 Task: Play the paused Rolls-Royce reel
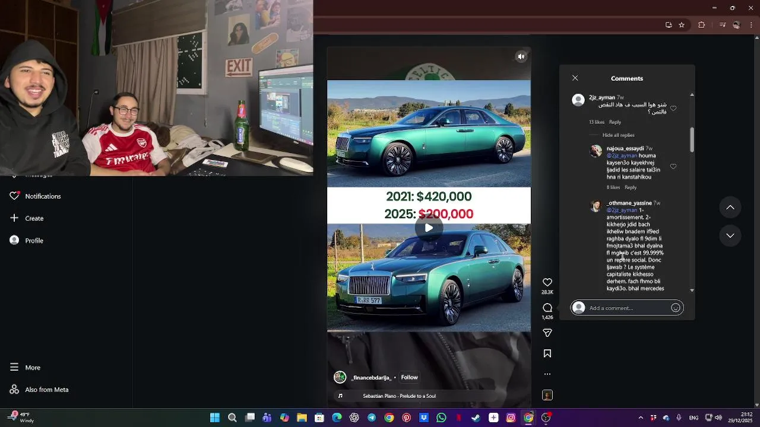coord(429,228)
